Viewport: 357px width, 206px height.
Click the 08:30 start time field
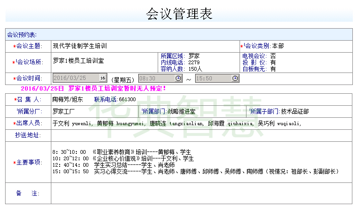(160, 78)
